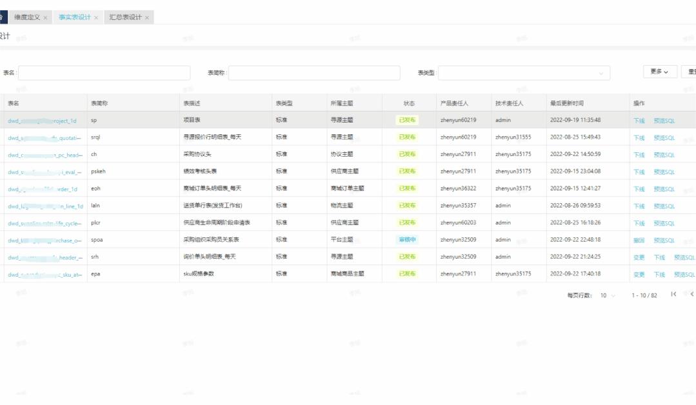Click 下线 for the 项目表 row

coord(639,121)
